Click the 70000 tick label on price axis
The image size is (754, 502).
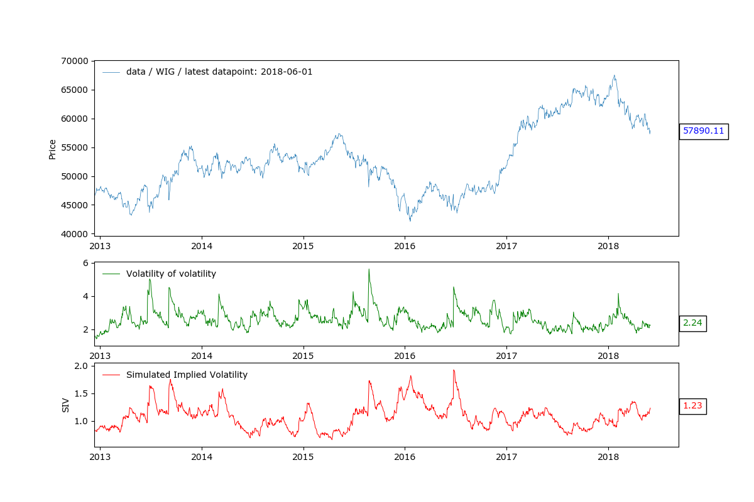(x=75, y=61)
